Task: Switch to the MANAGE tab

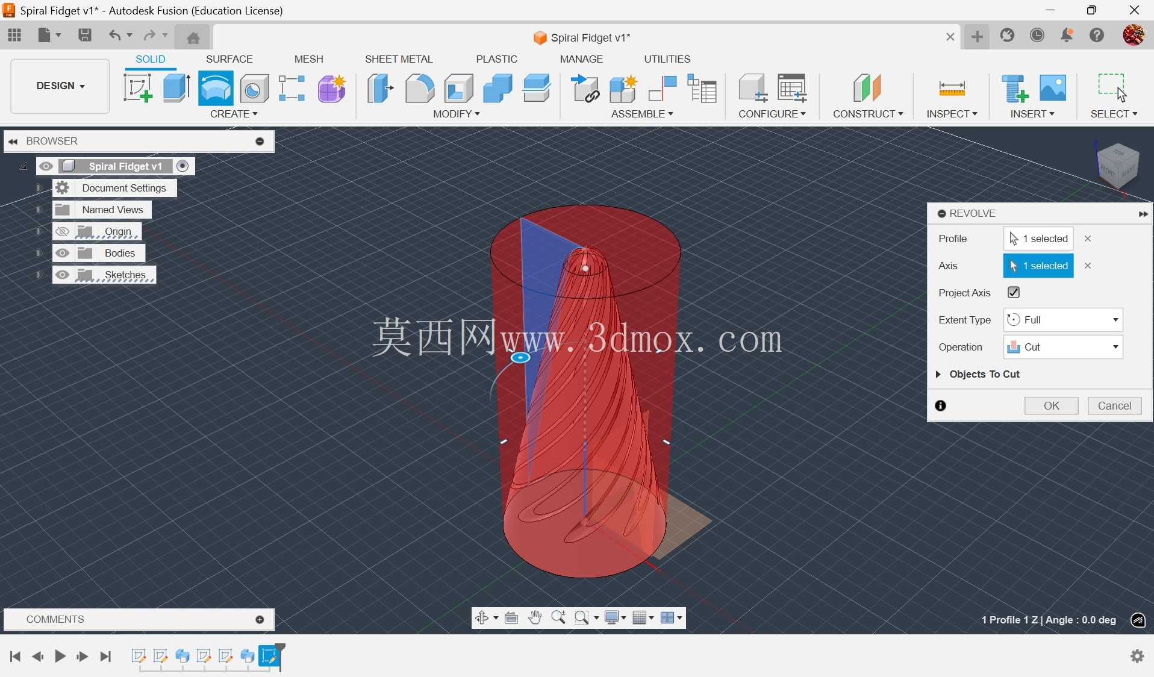Action: click(581, 59)
